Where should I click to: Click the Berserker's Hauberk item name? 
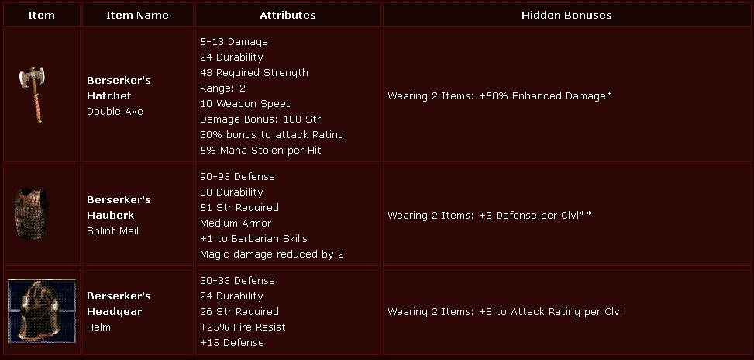[x=119, y=207]
